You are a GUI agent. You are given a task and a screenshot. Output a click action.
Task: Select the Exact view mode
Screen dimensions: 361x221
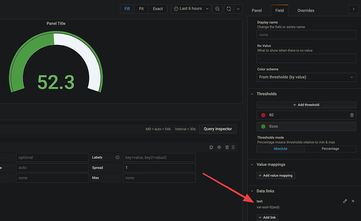[x=157, y=9]
